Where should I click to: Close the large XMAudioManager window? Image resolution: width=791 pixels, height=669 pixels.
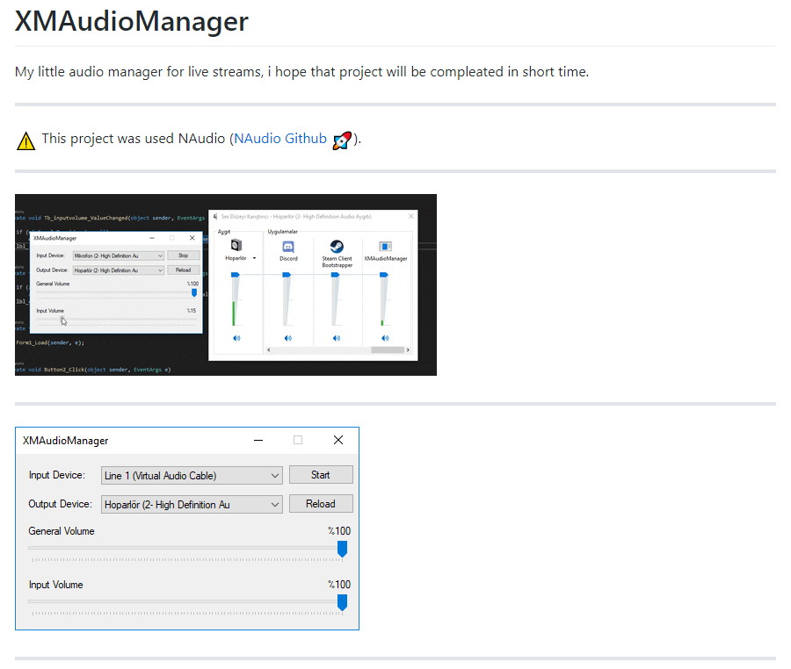pos(338,440)
